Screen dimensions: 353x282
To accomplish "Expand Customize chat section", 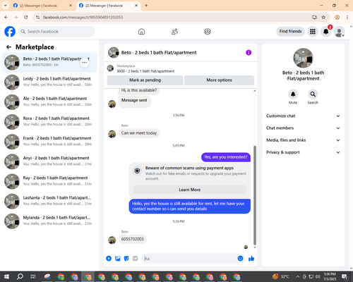I will coord(303,116).
